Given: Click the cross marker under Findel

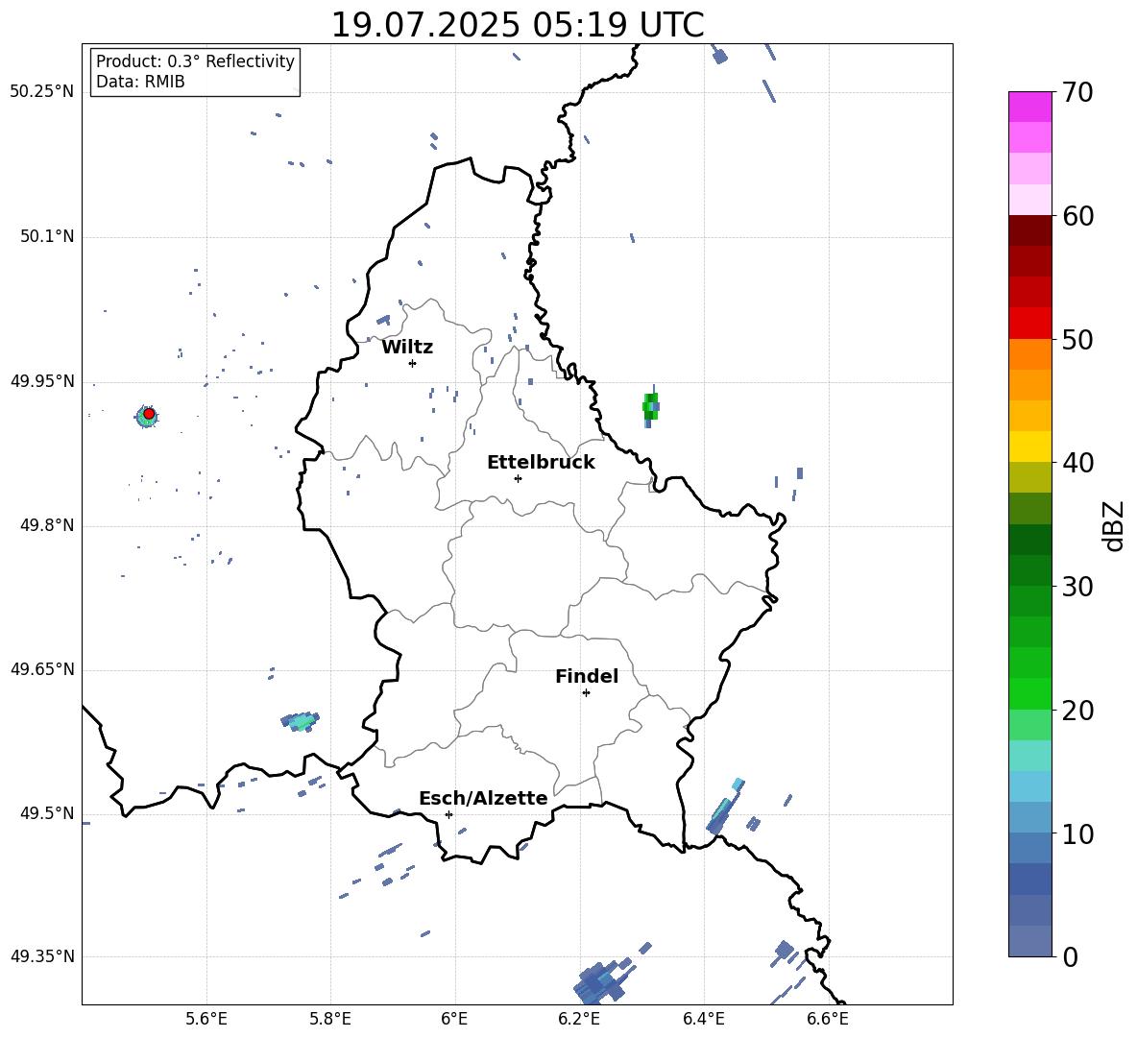Looking at the screenshot, I should click(x=586, y=693).
